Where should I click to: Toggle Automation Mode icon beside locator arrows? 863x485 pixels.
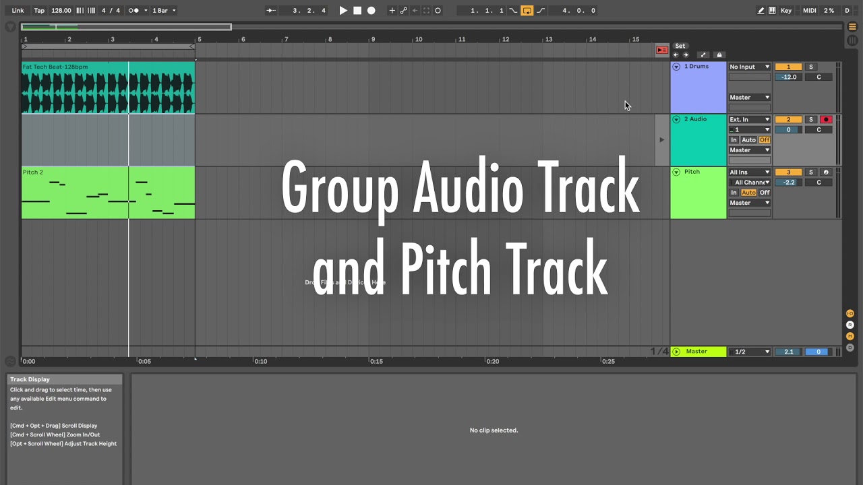click(703, 55)
